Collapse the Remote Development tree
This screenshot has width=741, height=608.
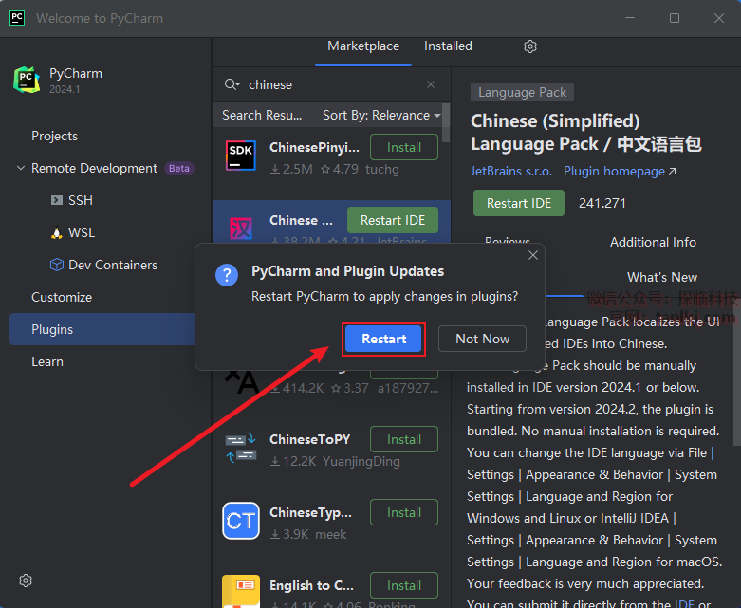tap(21, 169)
